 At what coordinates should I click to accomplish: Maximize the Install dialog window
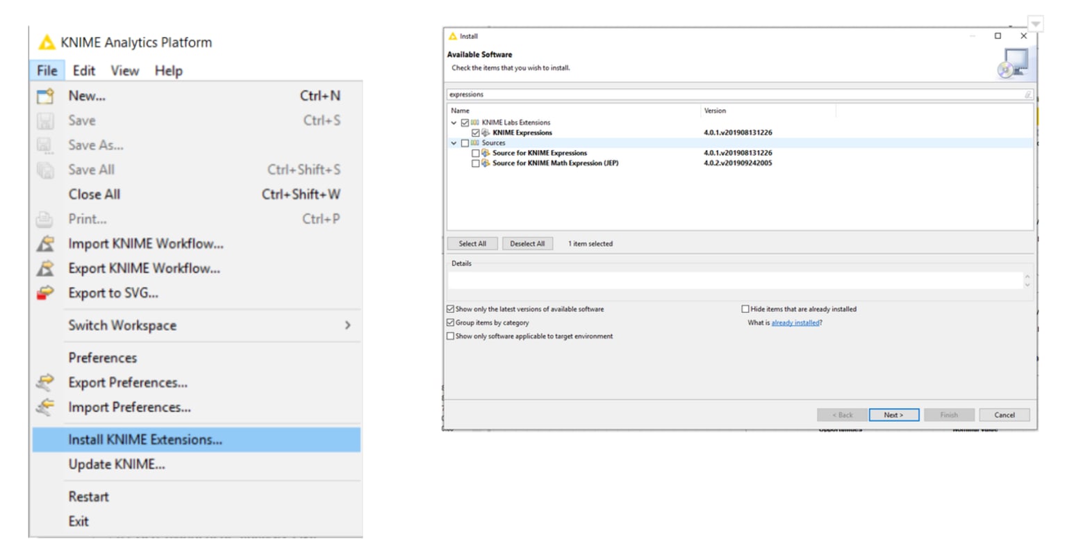click(x=998, y=36)
